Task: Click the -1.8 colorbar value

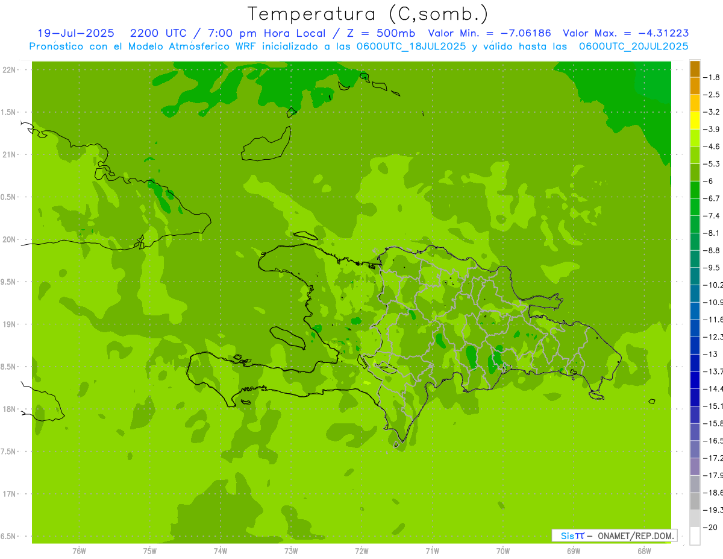Action: [x=712, y=77]
